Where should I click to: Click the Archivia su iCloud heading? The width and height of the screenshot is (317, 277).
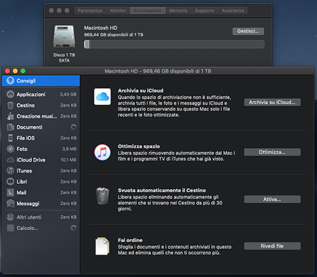[x=141, y=91]
